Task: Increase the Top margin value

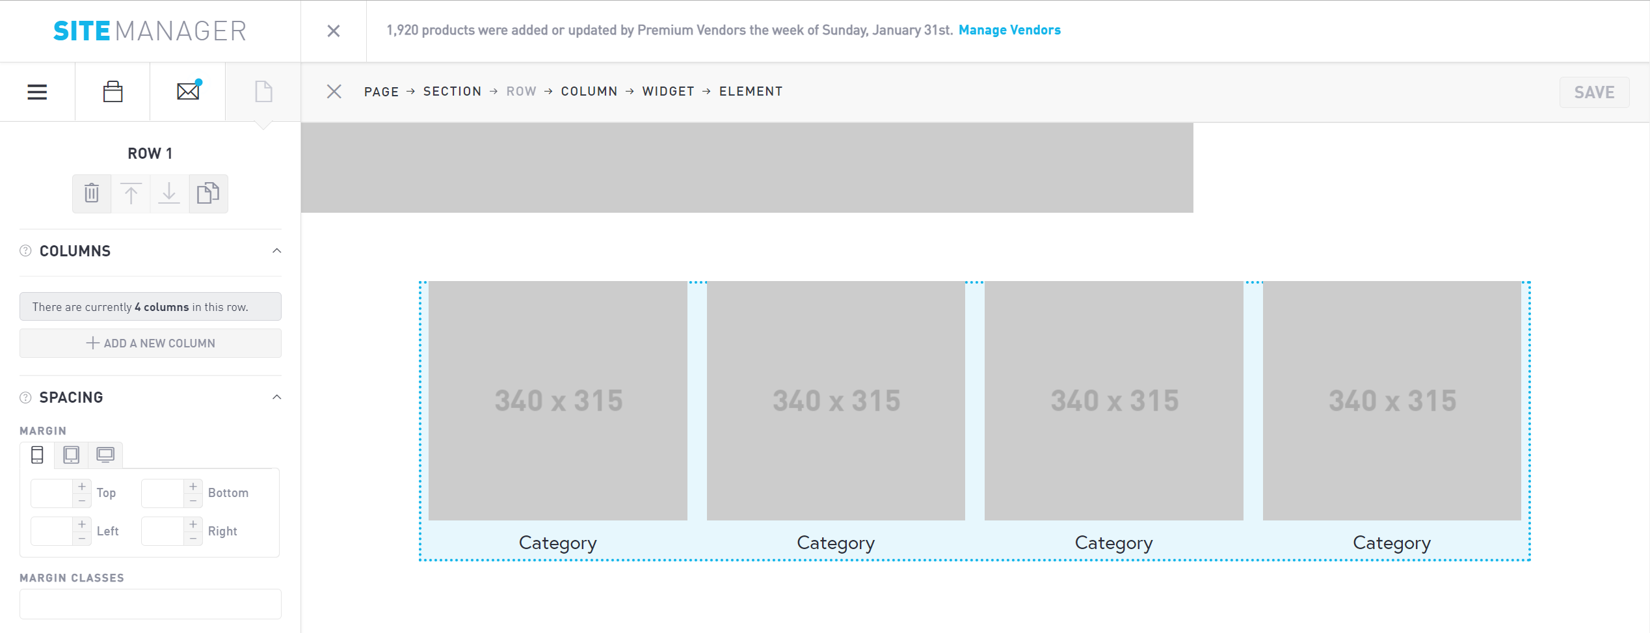Action: point(82,487)
